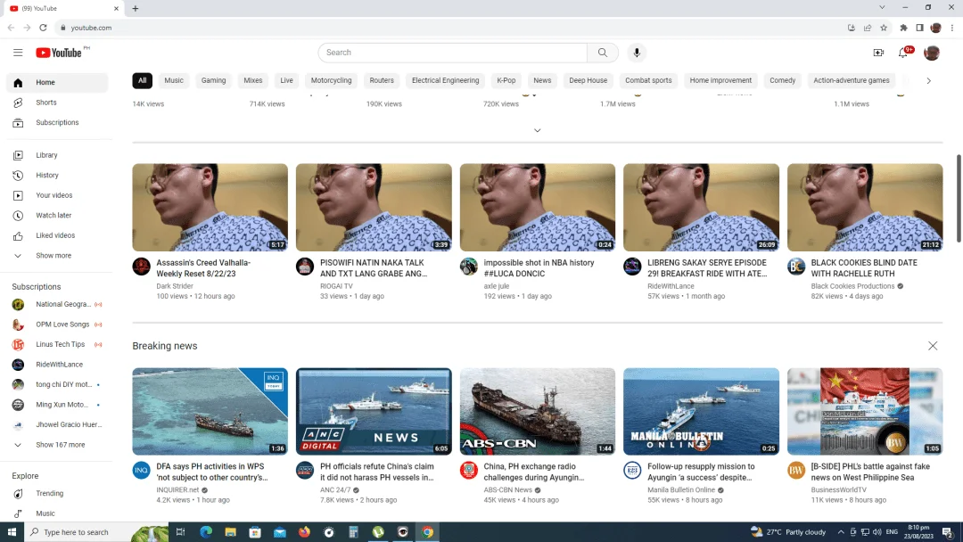Reload the page in Chrome
Screen dimensions: 963x542
point(43,28)
